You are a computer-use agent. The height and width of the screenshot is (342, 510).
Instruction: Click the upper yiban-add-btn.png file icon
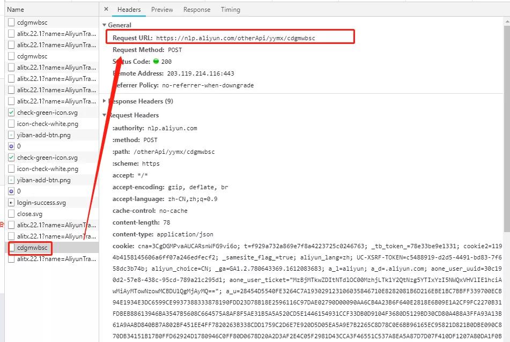pos(11,135)
